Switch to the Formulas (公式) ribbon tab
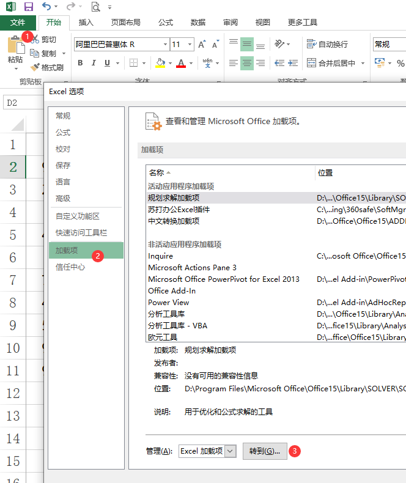This screenshot has height=483, width=406. (166, 23)
